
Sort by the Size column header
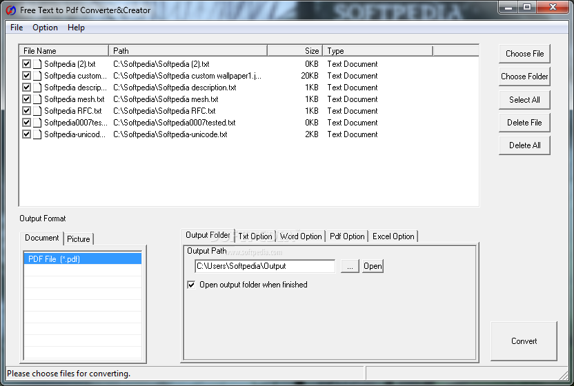(x=295, y=51)
